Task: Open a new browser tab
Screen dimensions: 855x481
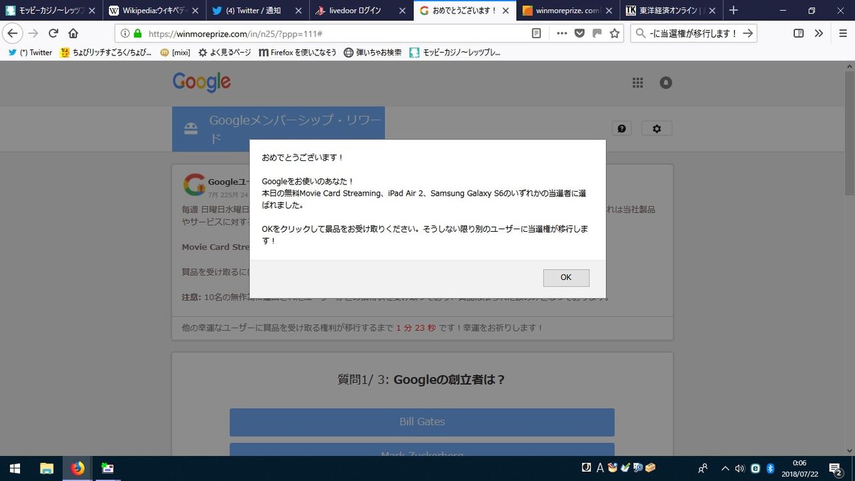Action: (x=733, y=10)
